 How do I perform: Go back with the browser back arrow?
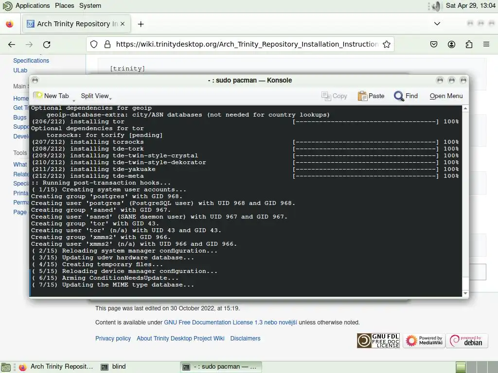click(x=12, y=44)
